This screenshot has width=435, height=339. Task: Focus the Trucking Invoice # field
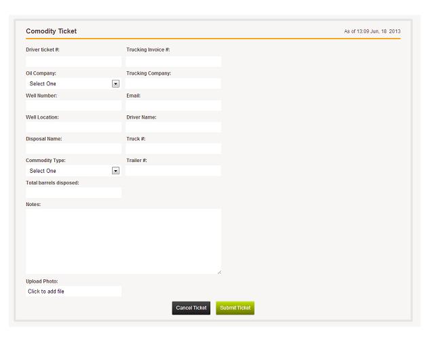click(174, 62)
